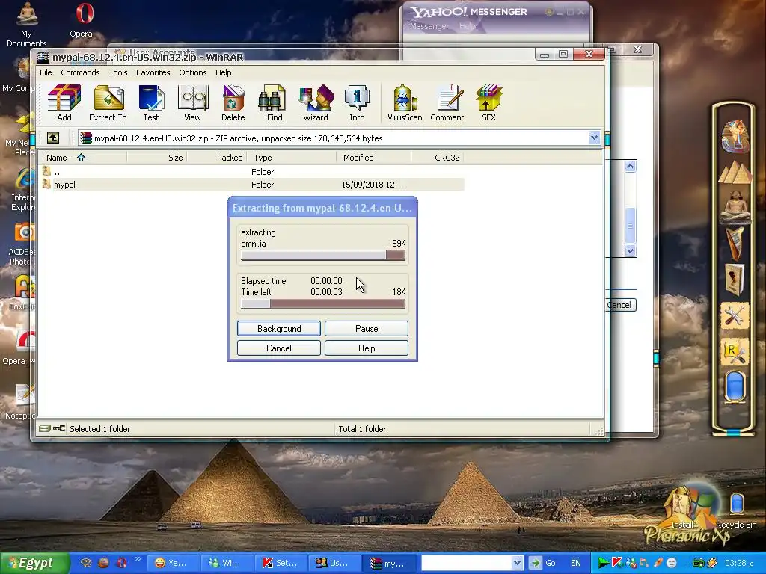Click the EN language indicator
The height and width of the screenshot is (574, 766).
point(575,563)
